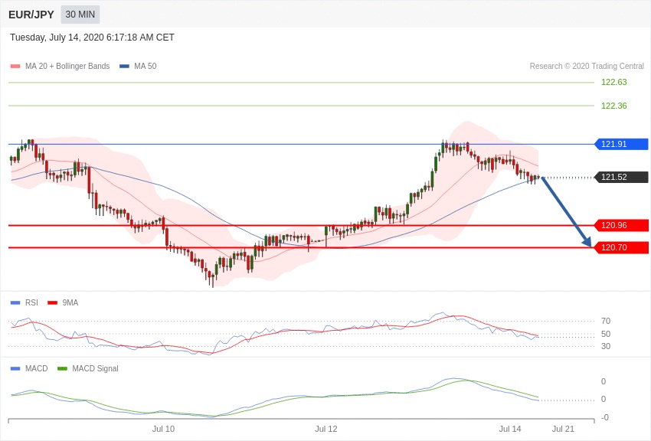Click the green 122.36 resistance label
Image resolution: width=651 pixels, height=441 pixels.
coord(613,106)
